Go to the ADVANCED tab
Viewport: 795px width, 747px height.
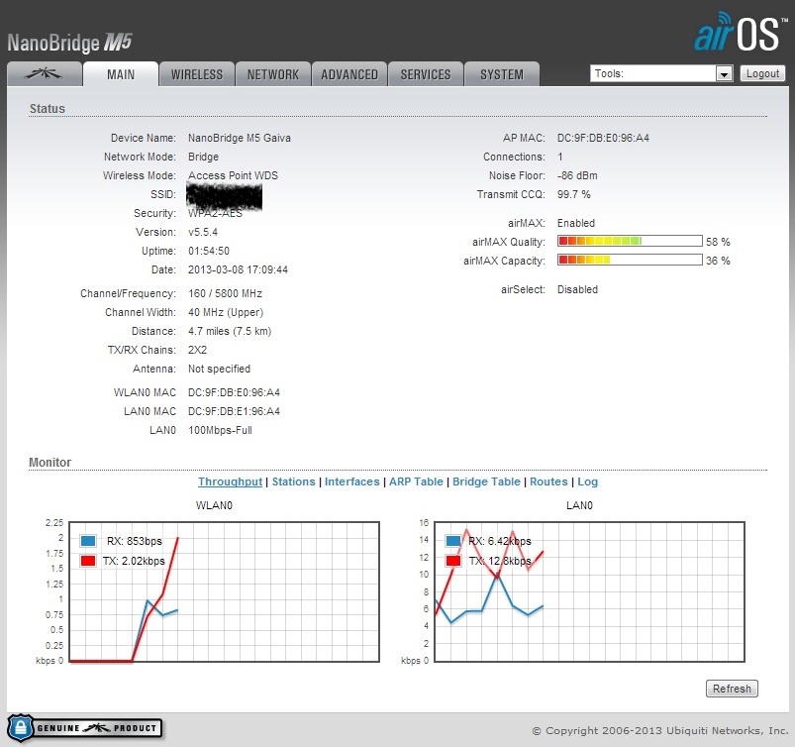pyautogui.click(x=349, y=74)
